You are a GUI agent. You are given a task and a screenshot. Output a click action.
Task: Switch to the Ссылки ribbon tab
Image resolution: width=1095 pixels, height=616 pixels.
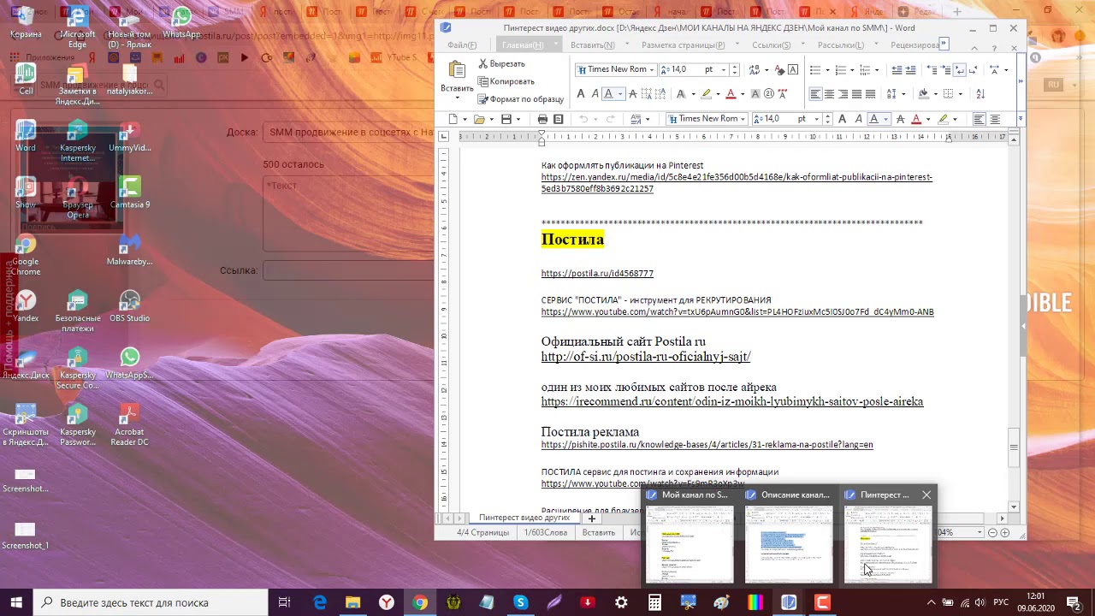click(x=771, y=44)
